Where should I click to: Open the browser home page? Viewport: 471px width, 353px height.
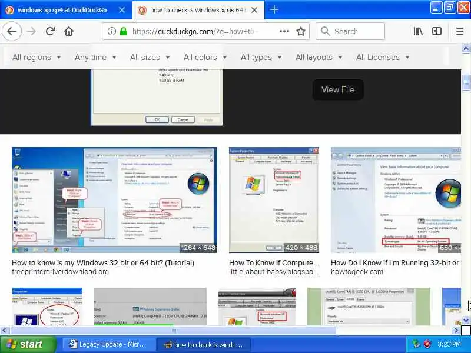(69, 31)
